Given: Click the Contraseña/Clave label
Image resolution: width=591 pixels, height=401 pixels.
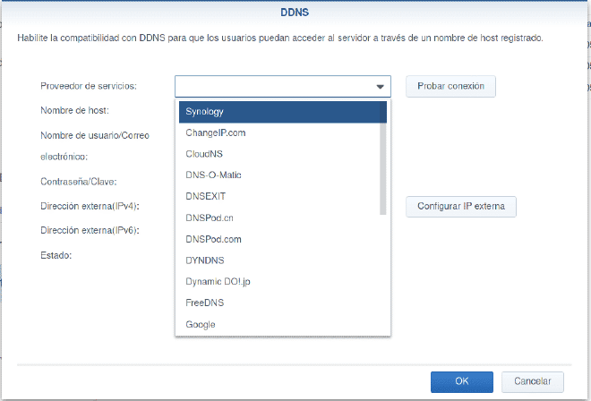Looking at the screenshot, I should (x=79, y=182).
